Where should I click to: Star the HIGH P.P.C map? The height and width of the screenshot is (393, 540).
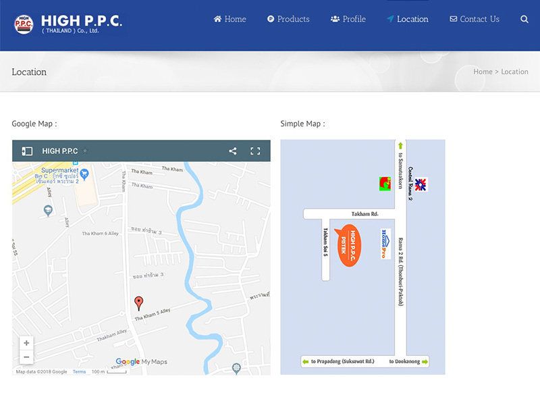pyautogui.click(x=85, y=151)
